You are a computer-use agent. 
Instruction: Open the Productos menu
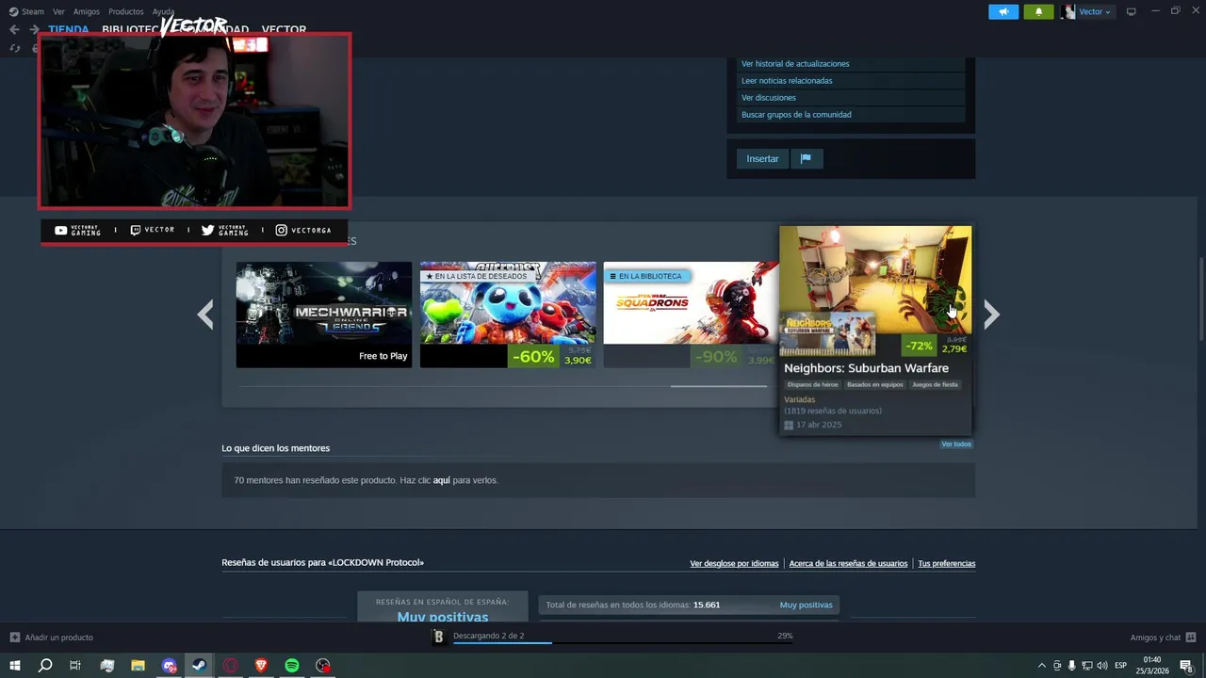click(x=126, y=11)
